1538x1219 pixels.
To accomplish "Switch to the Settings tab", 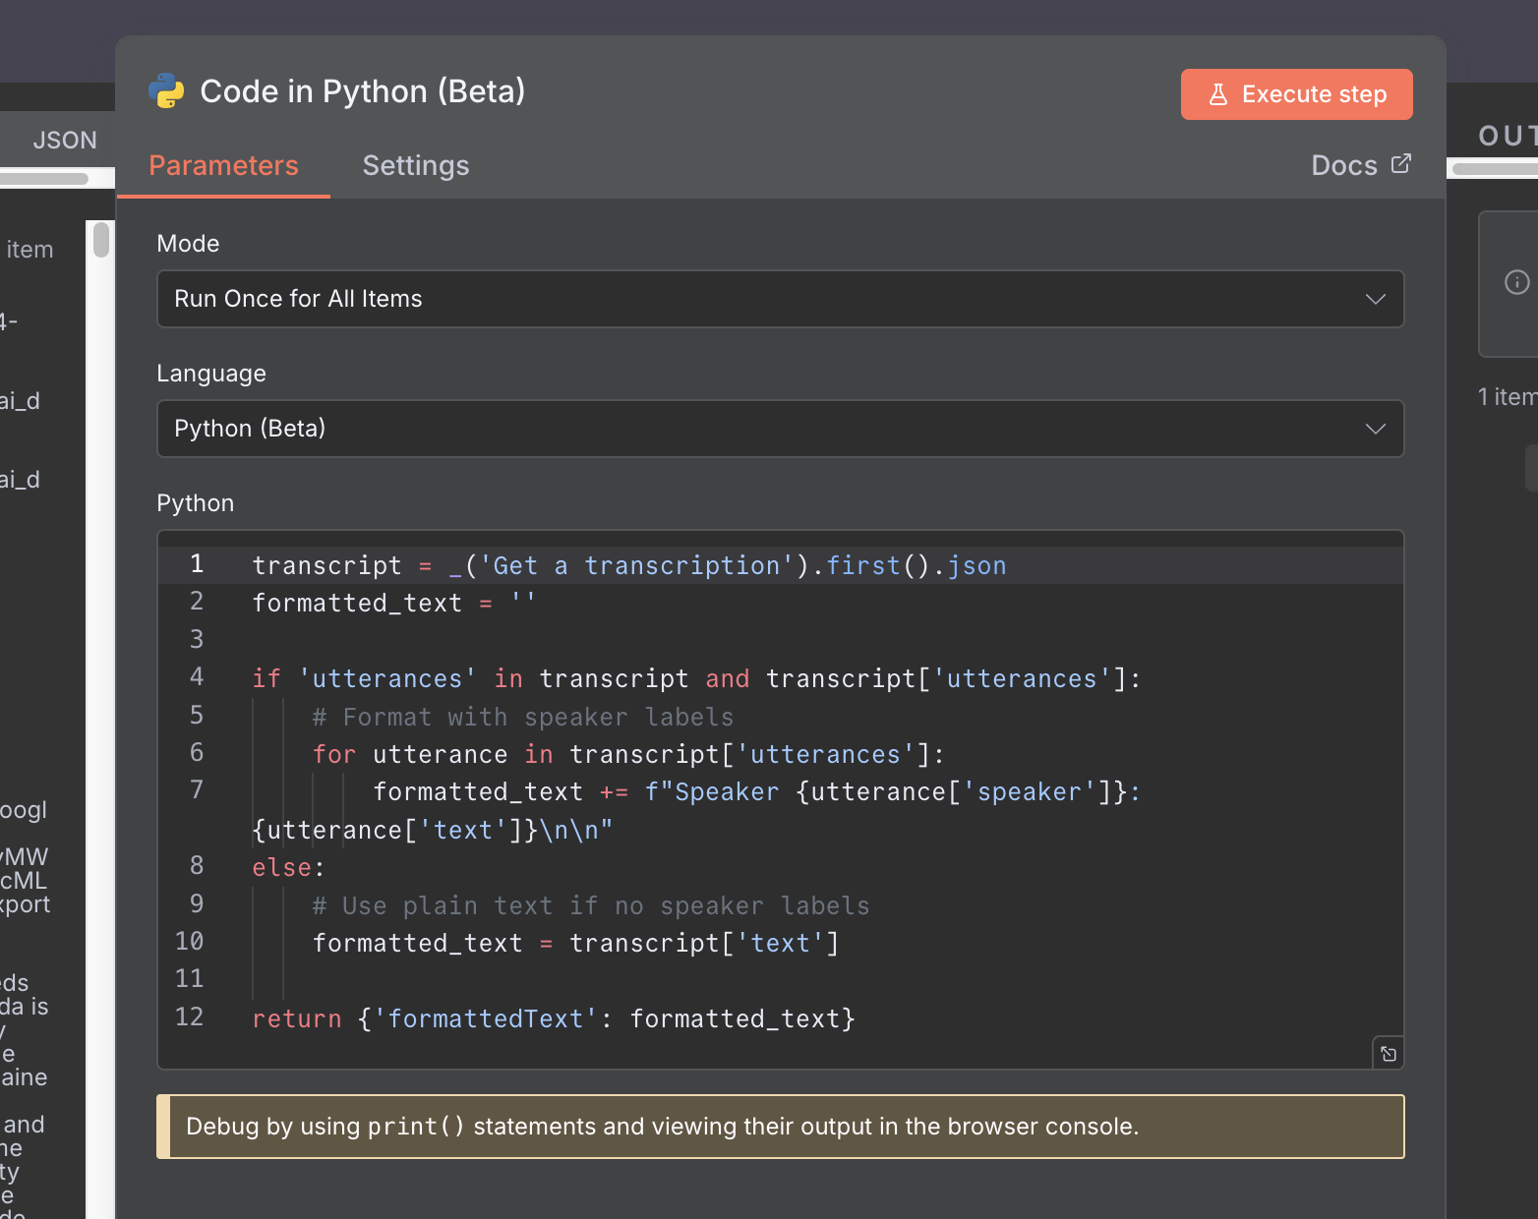I will coord(415,165).
